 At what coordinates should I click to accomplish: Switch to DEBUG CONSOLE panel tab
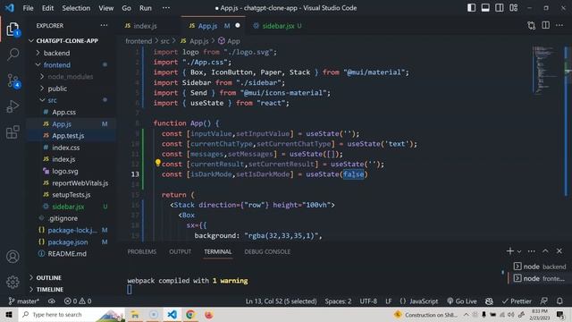point(267,251)
